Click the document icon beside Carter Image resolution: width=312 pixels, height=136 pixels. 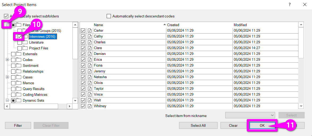pyautogui.click(x=90, y=31)
